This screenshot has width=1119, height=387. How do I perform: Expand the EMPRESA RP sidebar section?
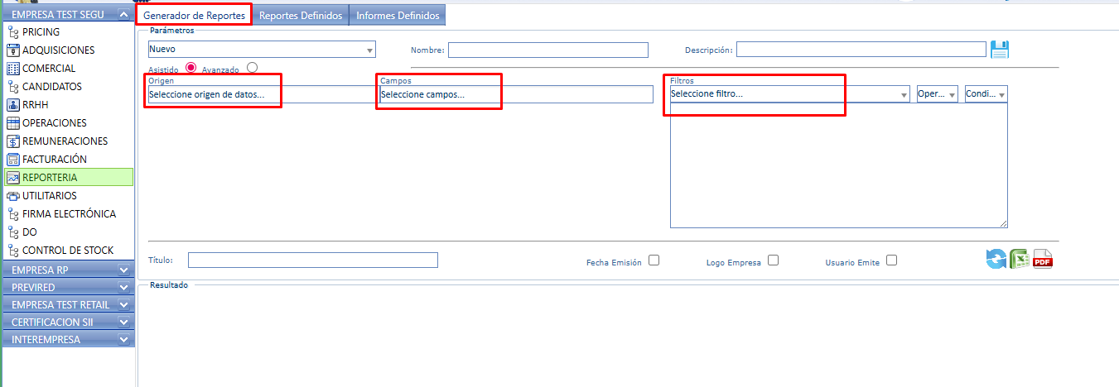pyautogui.click(x=68, y=270)
